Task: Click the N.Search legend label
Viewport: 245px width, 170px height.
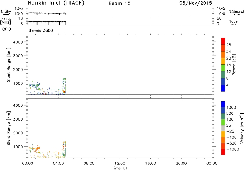Action: 236,11
